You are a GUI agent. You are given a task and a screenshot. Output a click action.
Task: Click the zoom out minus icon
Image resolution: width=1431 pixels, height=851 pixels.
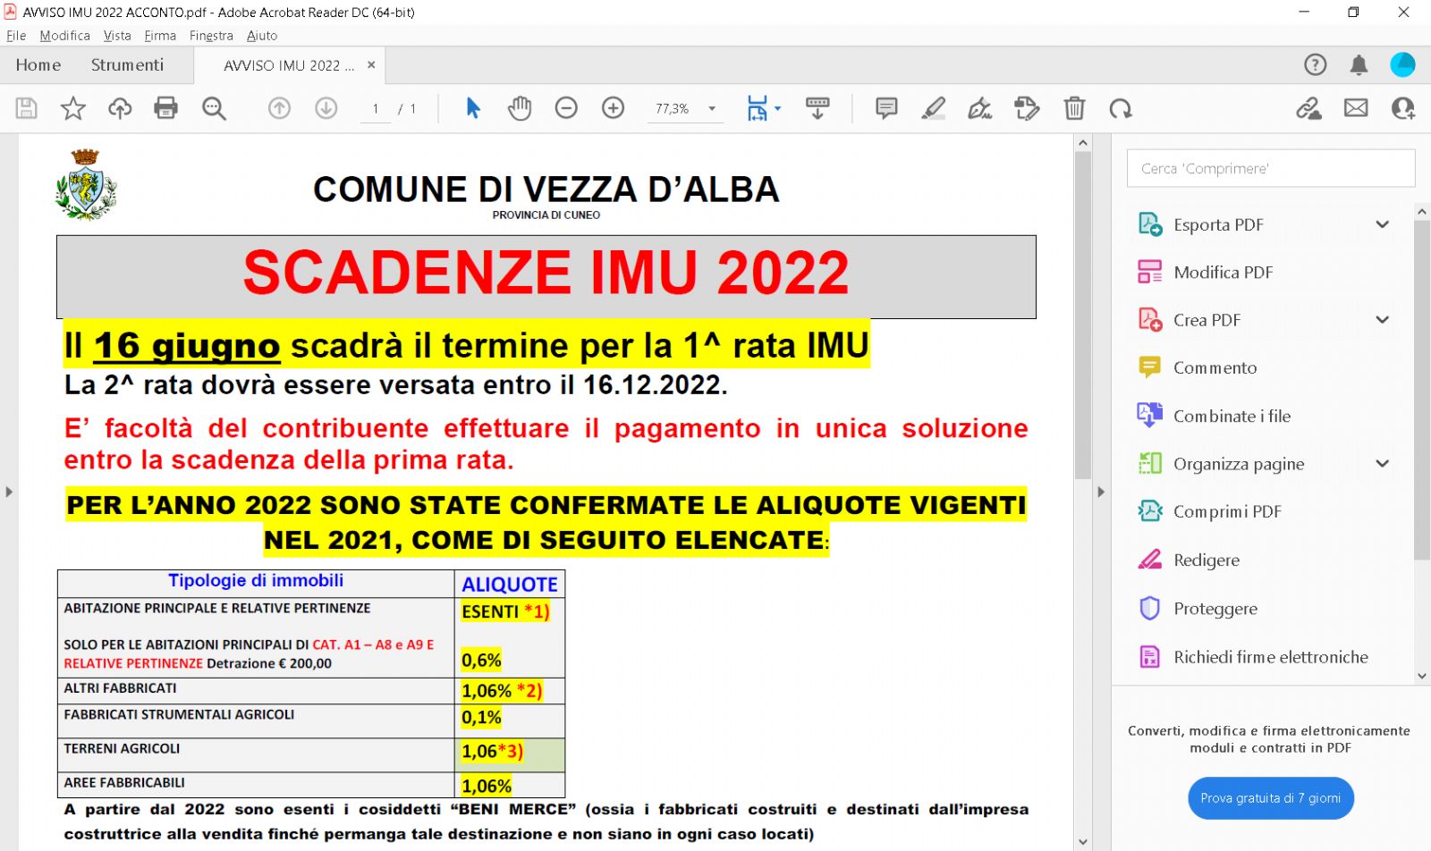[566, 108]
